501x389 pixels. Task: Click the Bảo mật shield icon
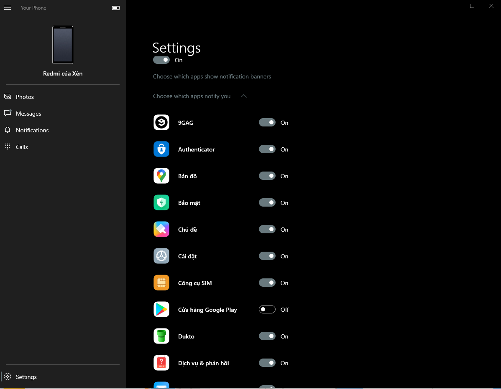pyautogui.click(x=161, y=203)
